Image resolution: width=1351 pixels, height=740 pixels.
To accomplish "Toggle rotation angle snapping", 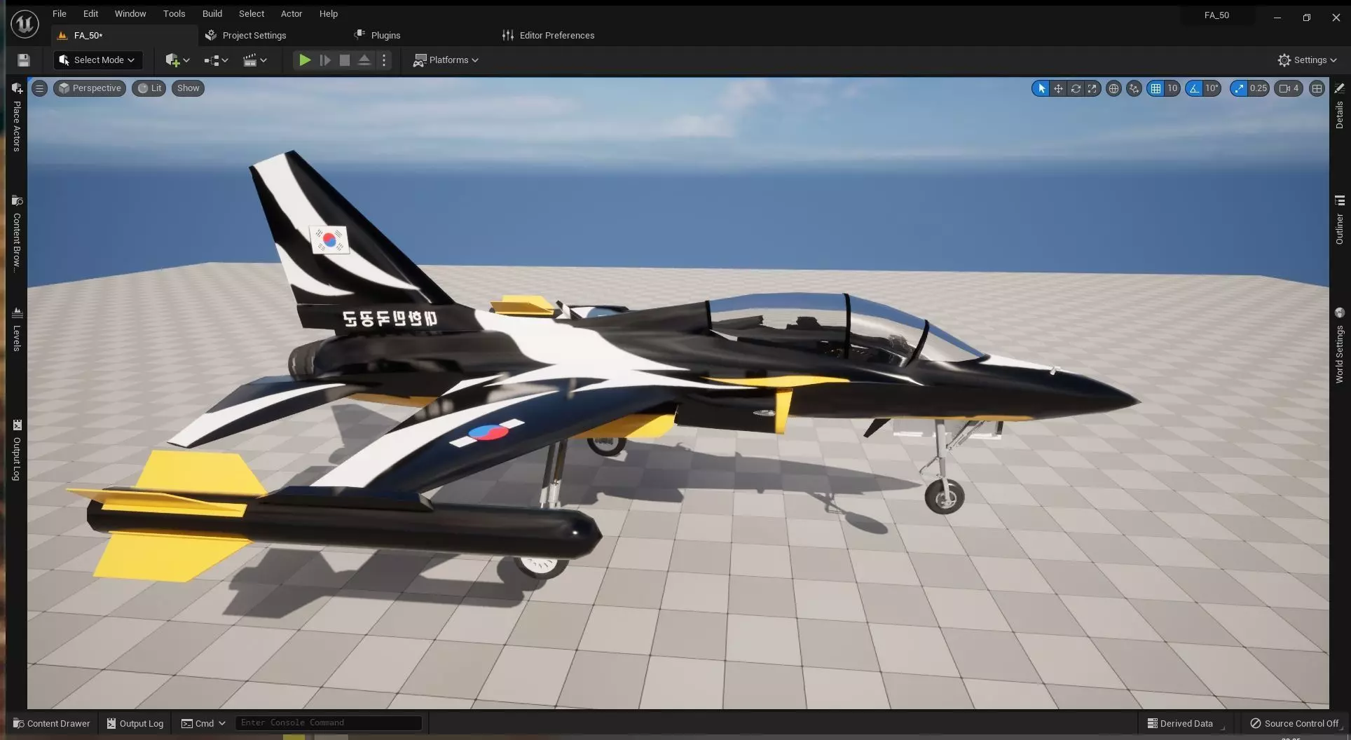I will (1193, 88).
